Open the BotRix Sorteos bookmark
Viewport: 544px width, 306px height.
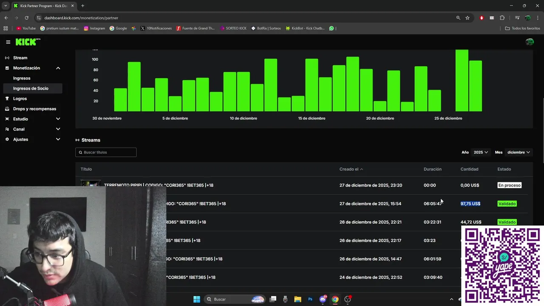(266, 28)
